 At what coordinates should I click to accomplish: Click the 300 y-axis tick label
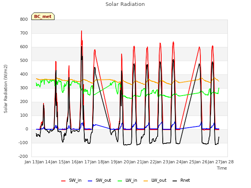24,88
